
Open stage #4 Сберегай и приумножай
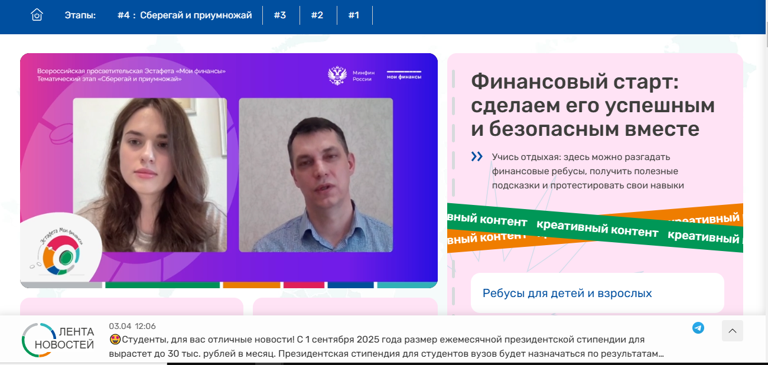184,15
